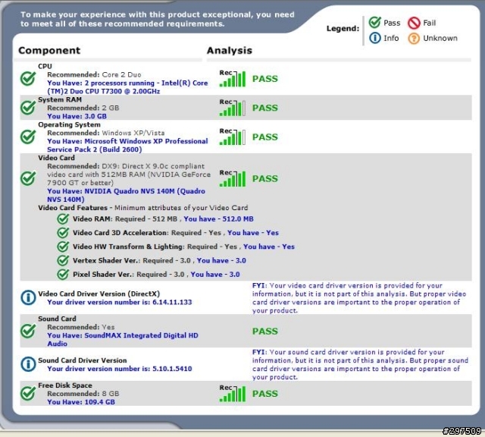Click 'Recommended: Core 2 Duo' text

[x=94, y=74]
